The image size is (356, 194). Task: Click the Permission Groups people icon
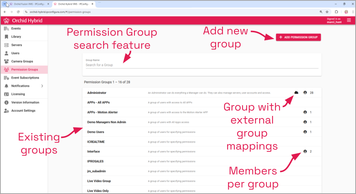(x=6, y=69)
